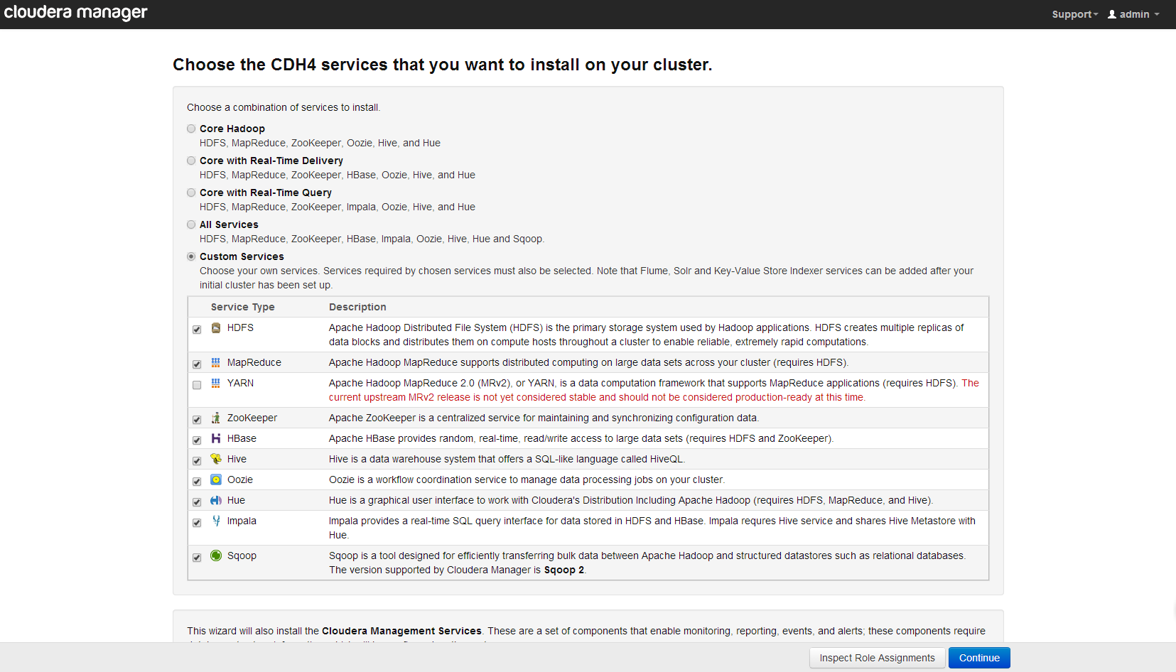
Task: Click the Description column header
Action: click(x=357, y=307)
